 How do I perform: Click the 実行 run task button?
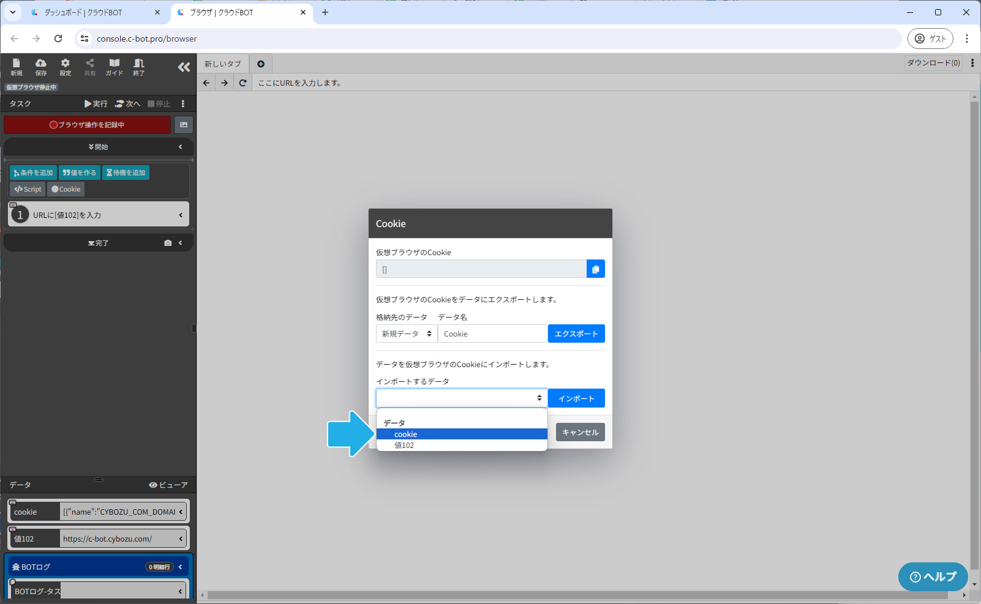point(96,104)
